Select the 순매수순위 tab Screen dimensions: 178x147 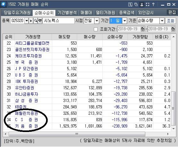tap(44, 13)
